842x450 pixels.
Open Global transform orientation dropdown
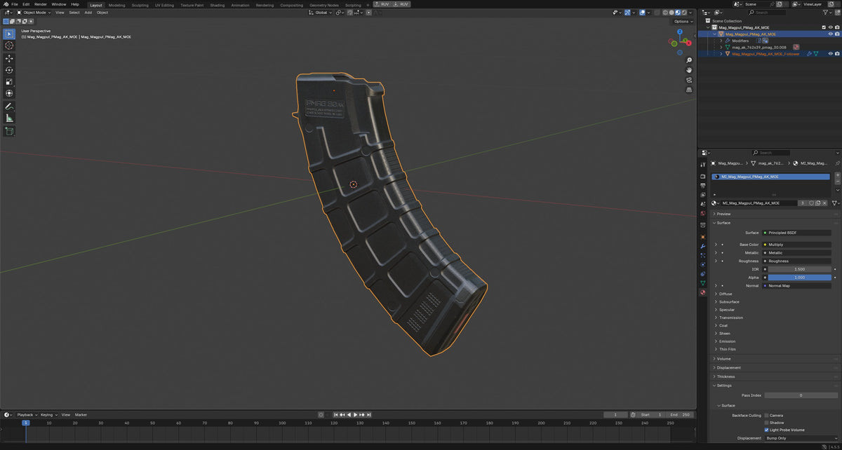tap(321, 13)
